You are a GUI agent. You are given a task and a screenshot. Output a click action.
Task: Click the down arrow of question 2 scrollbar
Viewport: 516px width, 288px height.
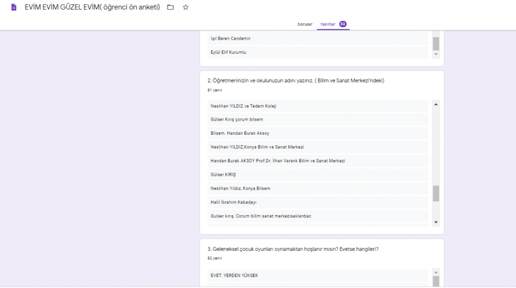tap(436, 222)
